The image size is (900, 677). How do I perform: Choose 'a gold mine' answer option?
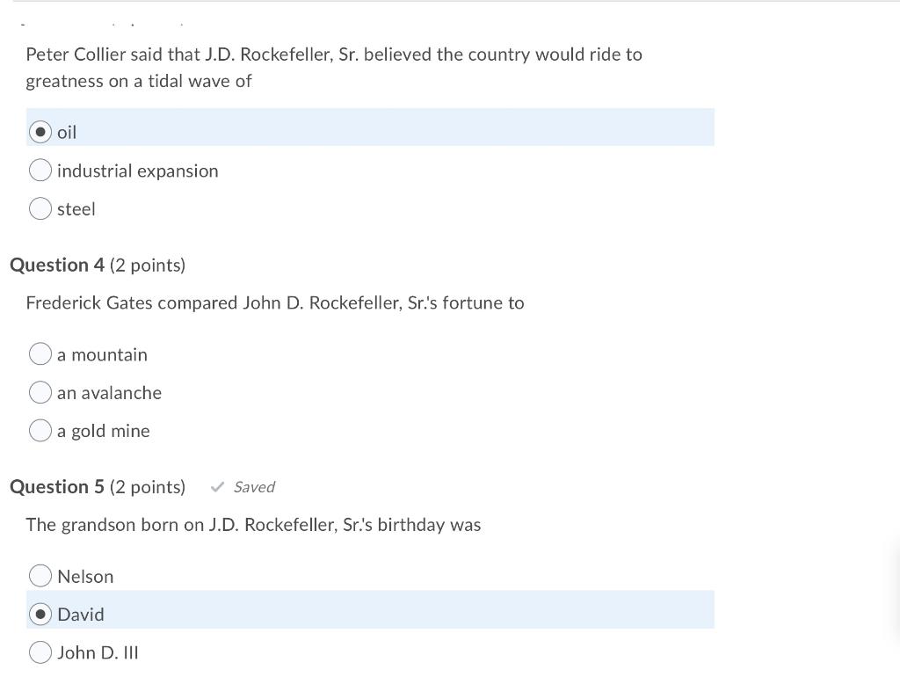click(x=40, y=430)
